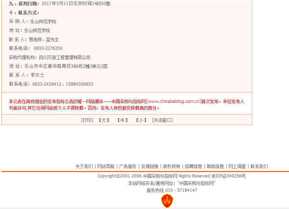The width and height of the screenshot is (289, 209).
Task: Click the red police registration badge icon
Action: (167, 201)
